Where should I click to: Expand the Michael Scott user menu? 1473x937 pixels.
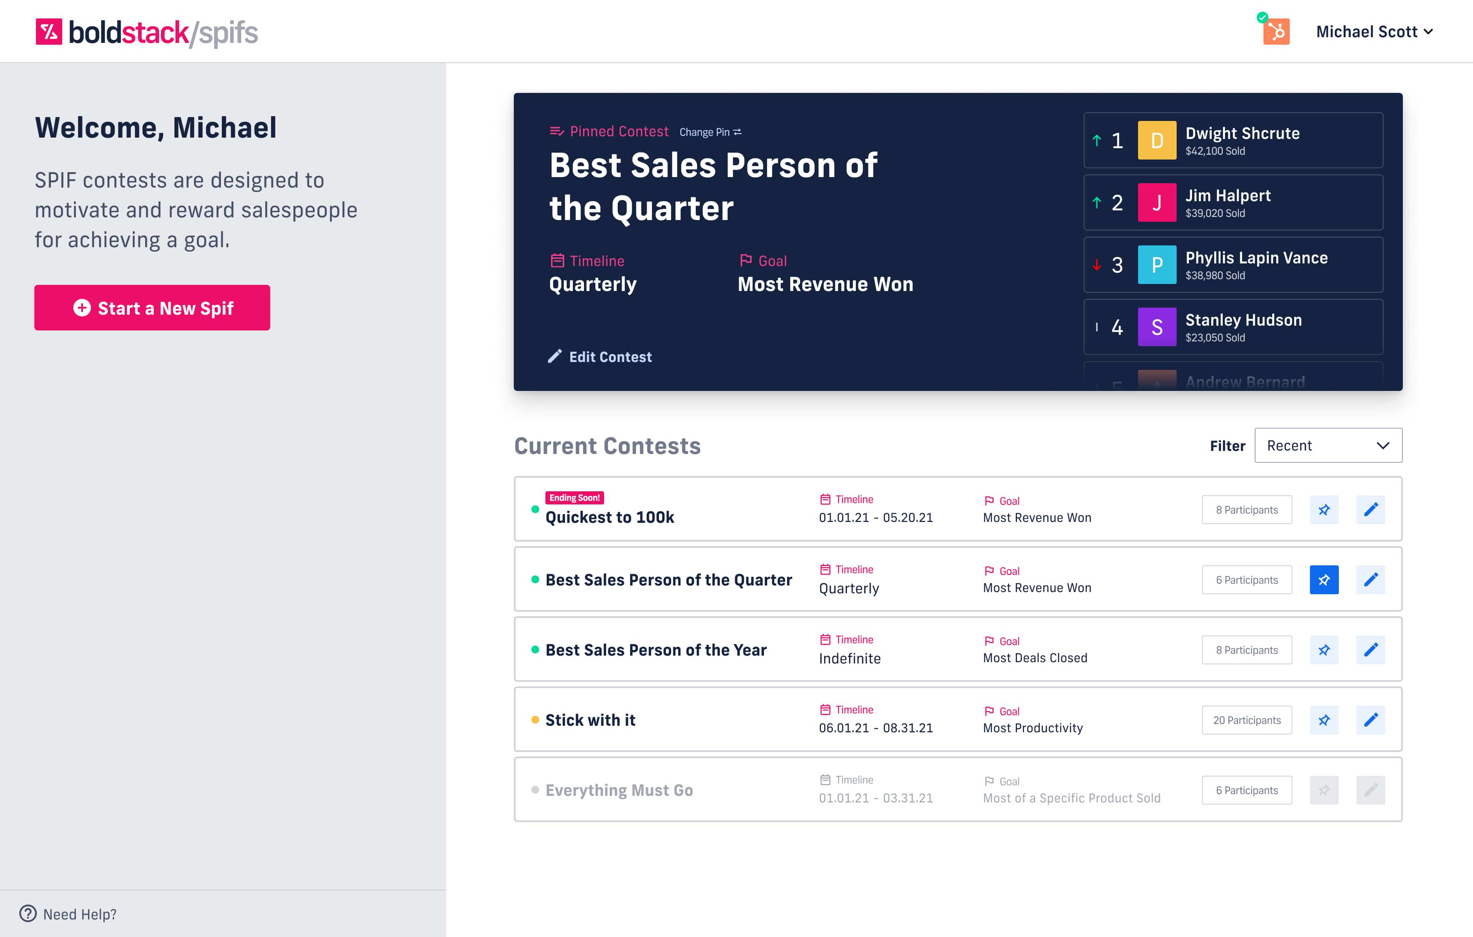[x=1374, y=32]
